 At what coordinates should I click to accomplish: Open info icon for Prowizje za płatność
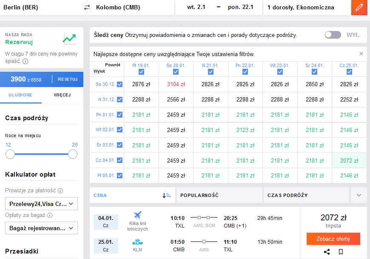(x=60, y=191)
